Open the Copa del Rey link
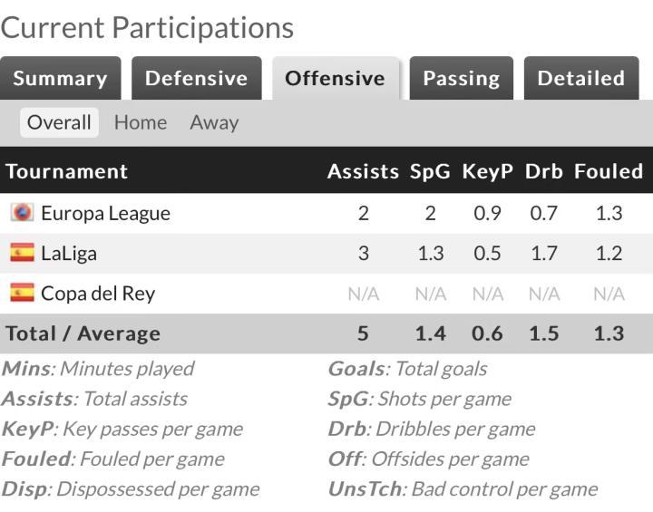 point(98,293)
